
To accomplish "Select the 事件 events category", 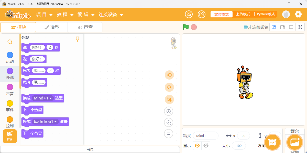I will click(x=10, y=106).
